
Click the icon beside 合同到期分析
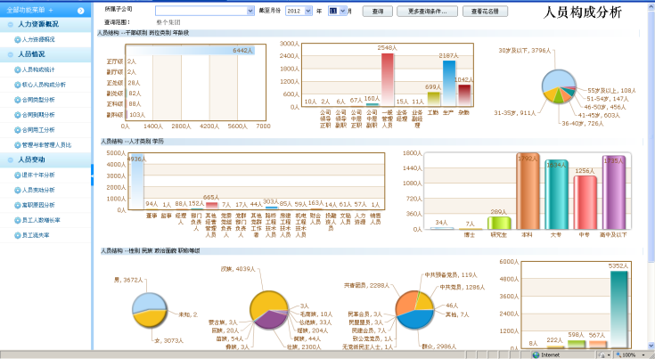tap(17, 115)
